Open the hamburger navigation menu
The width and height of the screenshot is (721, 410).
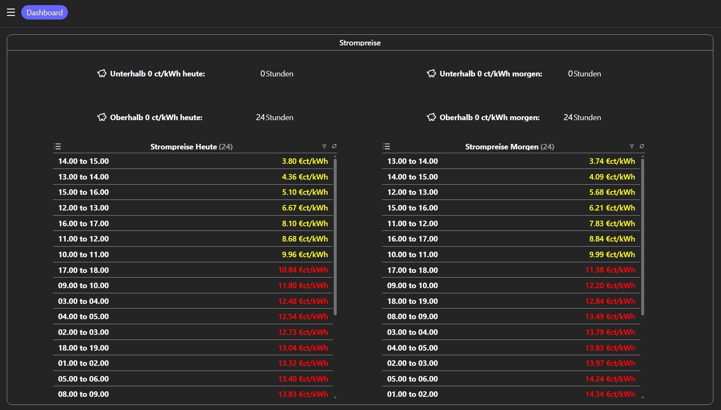[11, 12]
